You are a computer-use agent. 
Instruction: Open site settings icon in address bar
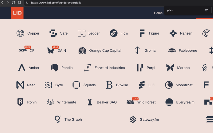click(27, 3)
